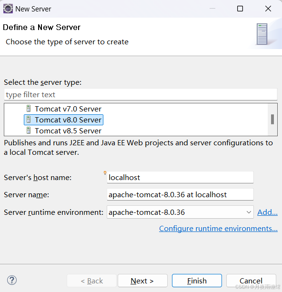This screenshot has height=292, width=282.
Task: Click the content-assist lightbulb by host name
Action: point(105,173)
